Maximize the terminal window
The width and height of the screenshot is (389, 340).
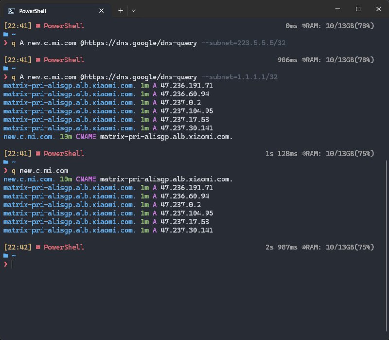point(358,9)
